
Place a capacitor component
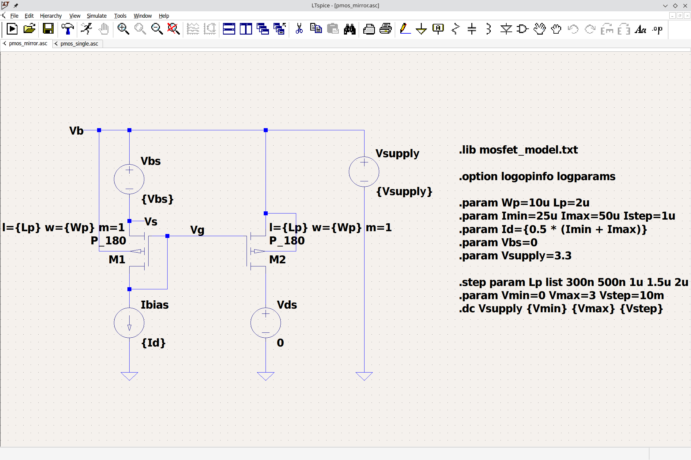tap(472, 29)
